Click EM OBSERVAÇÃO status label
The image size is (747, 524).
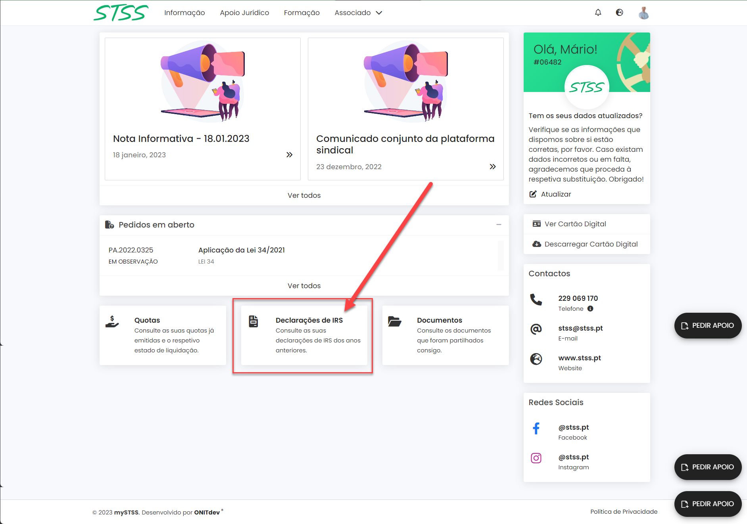pos(133,262)
